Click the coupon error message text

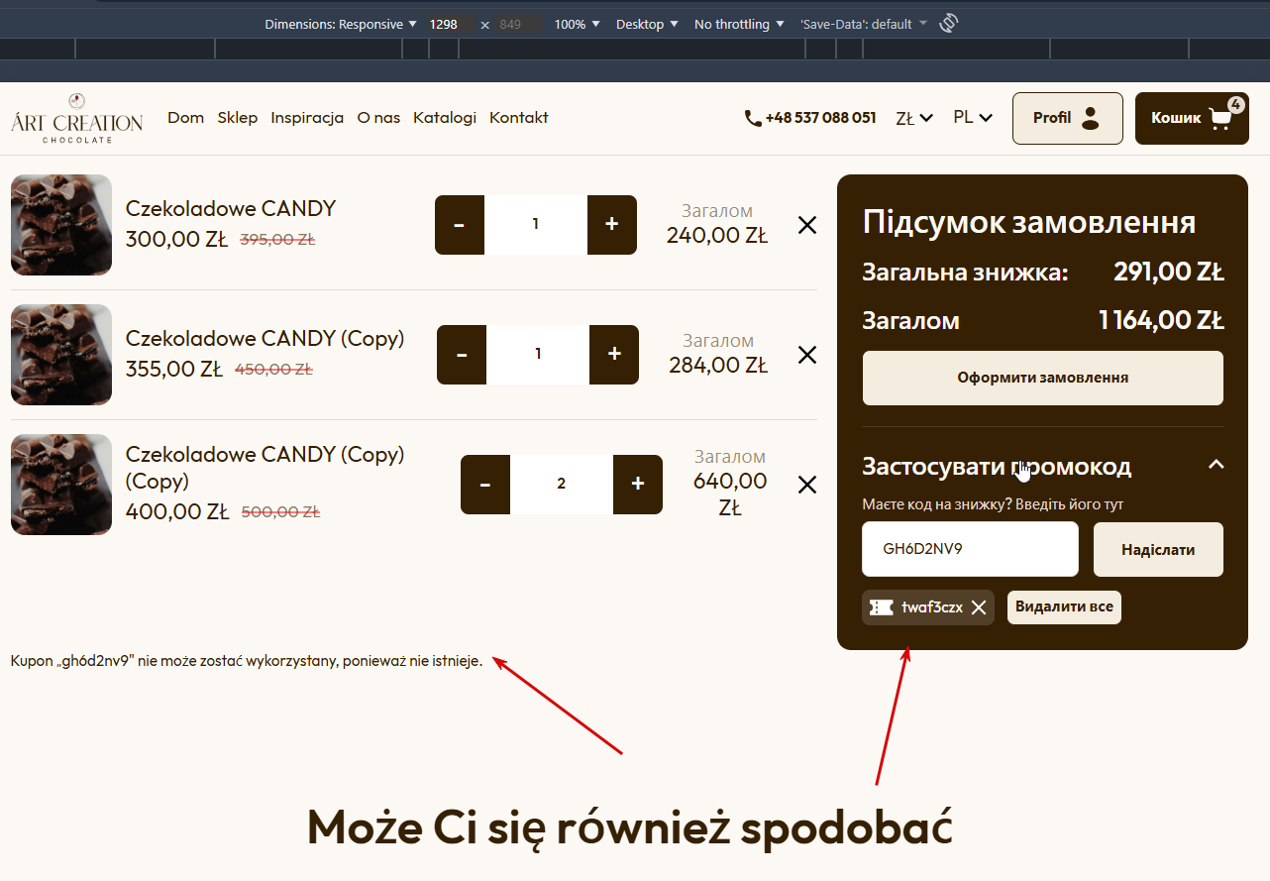pos(247,661)
